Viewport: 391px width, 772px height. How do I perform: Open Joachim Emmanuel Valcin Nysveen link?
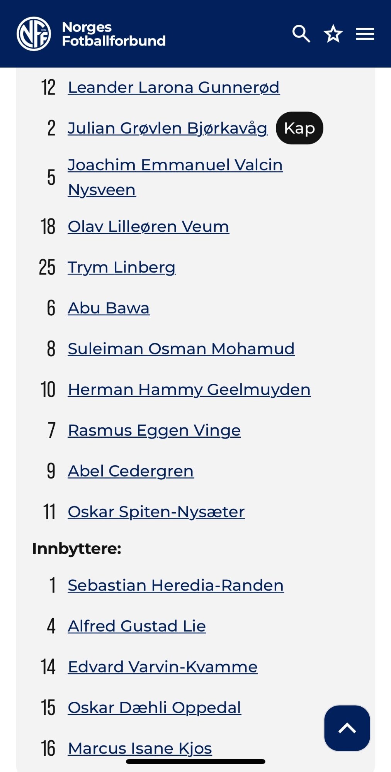175,177
